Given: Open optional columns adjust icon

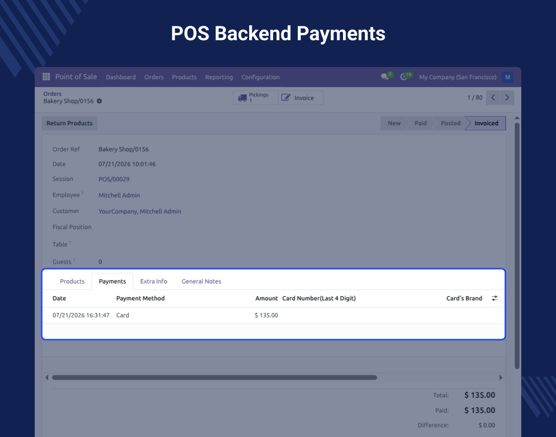Looking at the screenshot, I should click(494, 298).
